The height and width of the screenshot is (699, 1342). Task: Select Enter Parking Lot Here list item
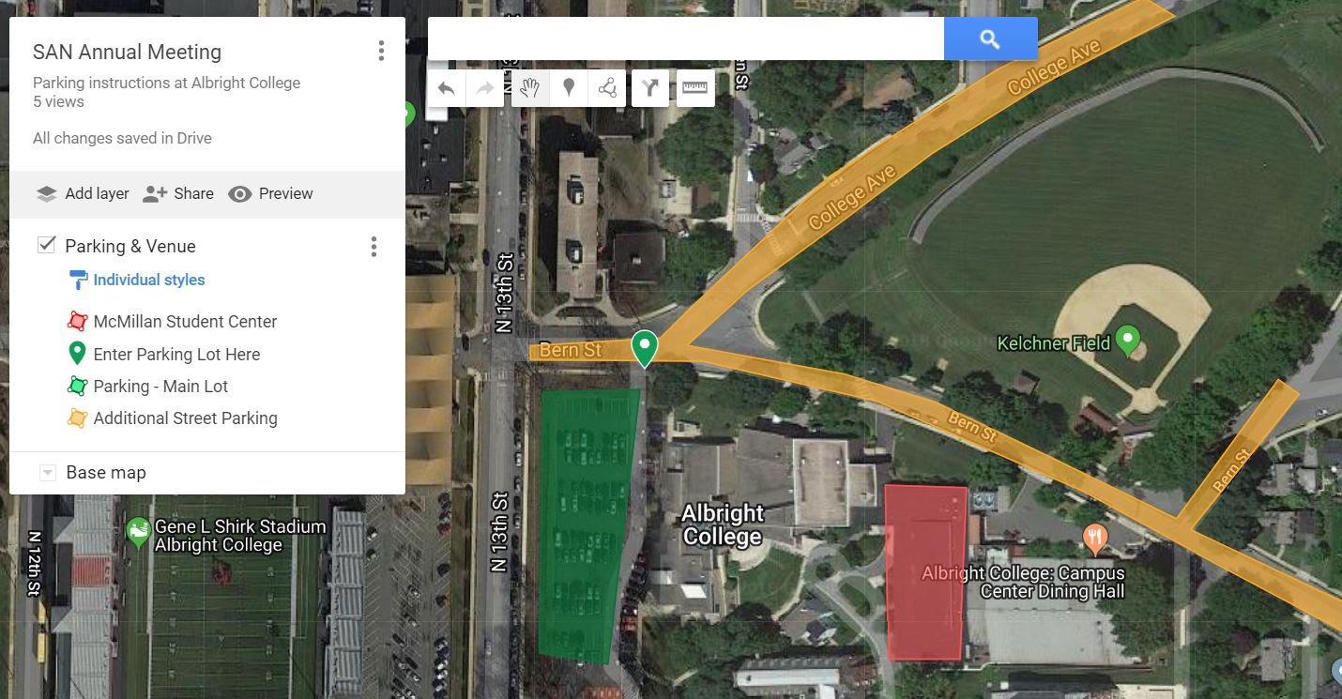tap(176, 355)
